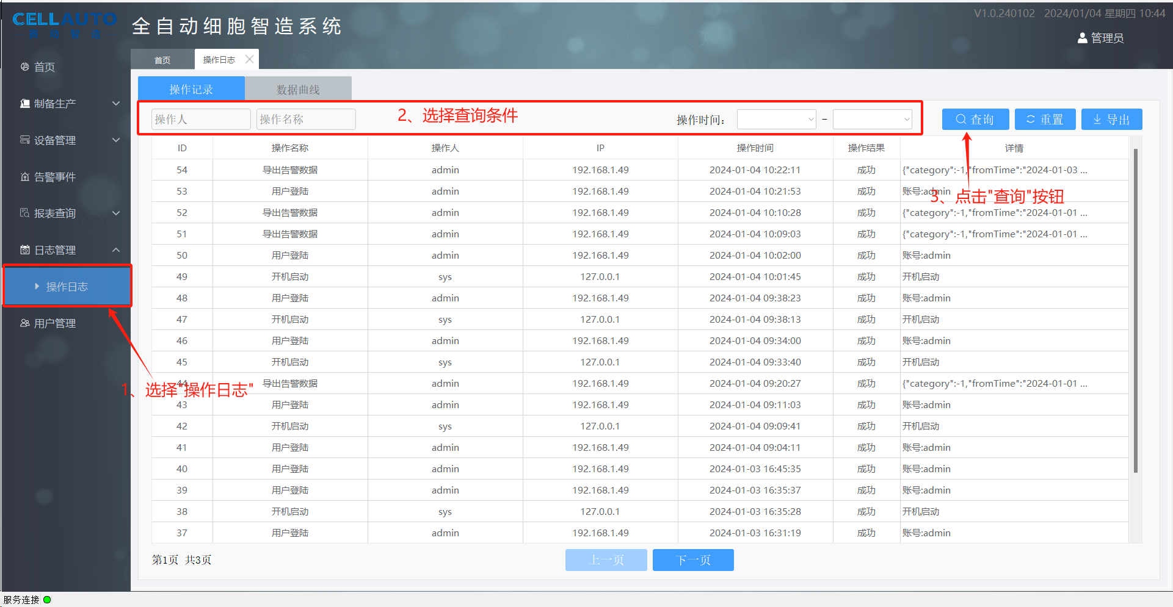The image size is (1173, 607).
Task: Expand the 报表查询 menu chevron
Action: 116,213
